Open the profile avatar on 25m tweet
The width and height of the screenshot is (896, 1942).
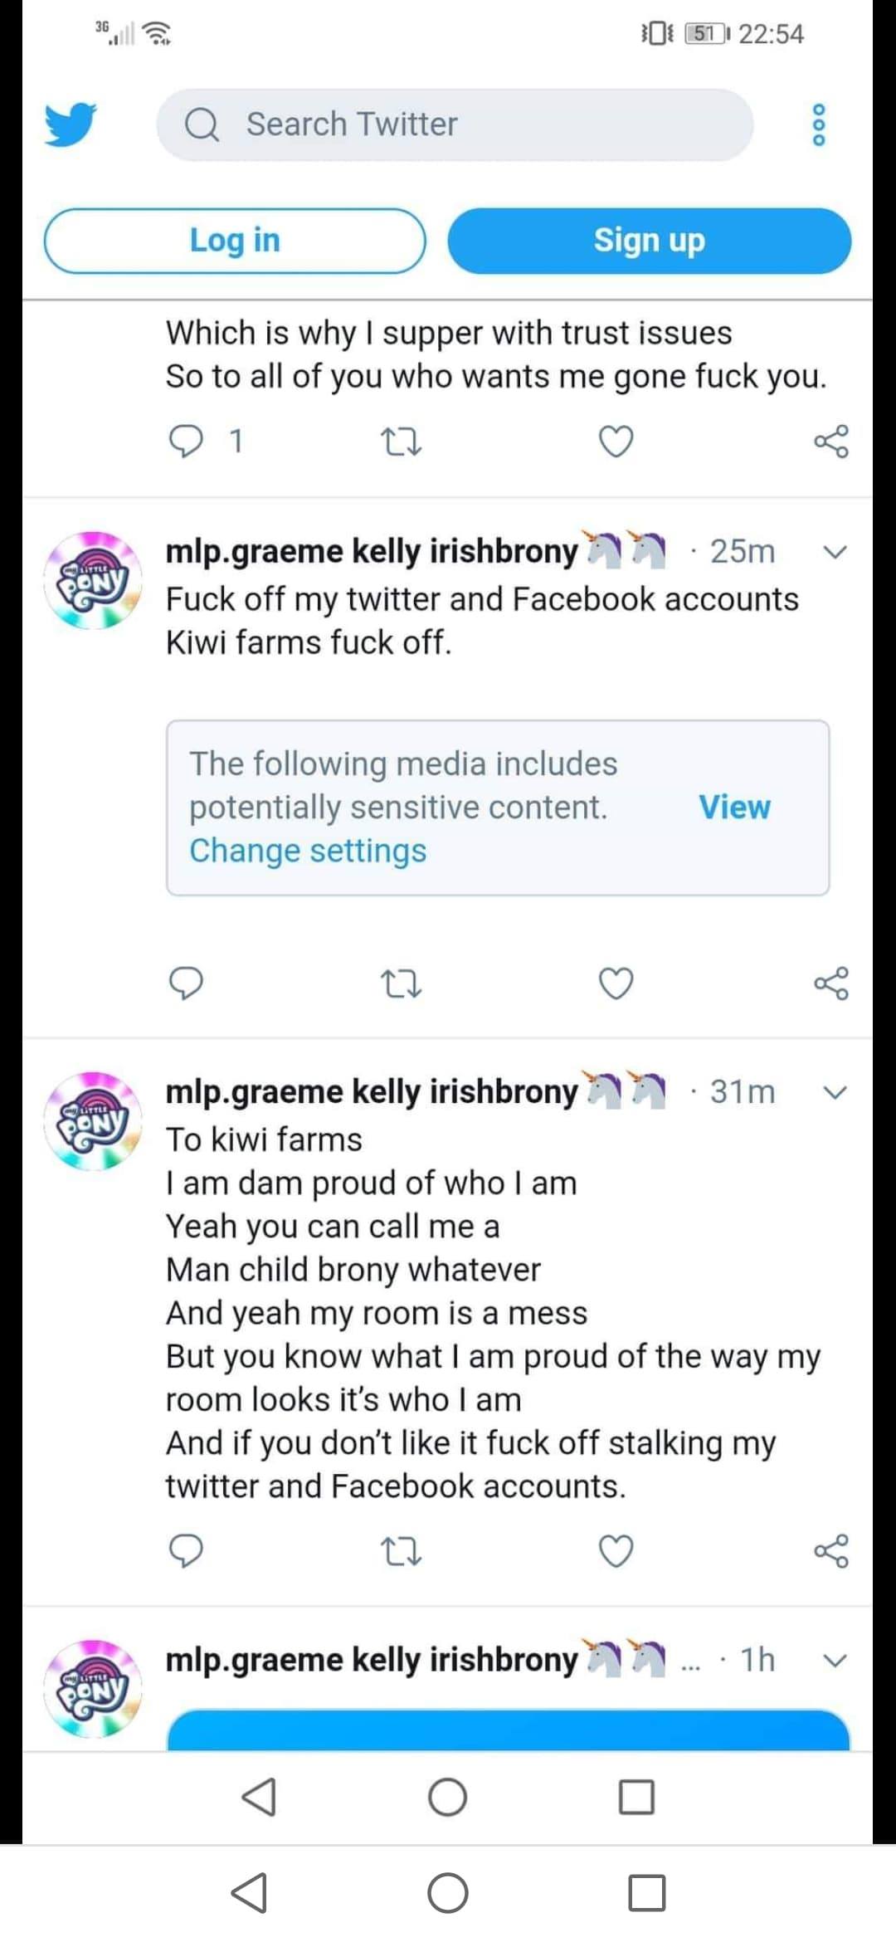coord(93,581)
